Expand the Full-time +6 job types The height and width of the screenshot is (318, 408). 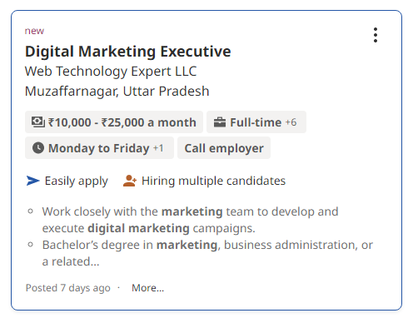point(256,122)
